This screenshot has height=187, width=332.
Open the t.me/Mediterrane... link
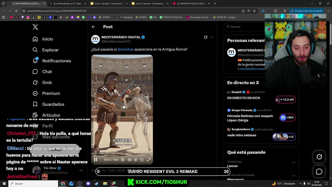tap(251, 69)
